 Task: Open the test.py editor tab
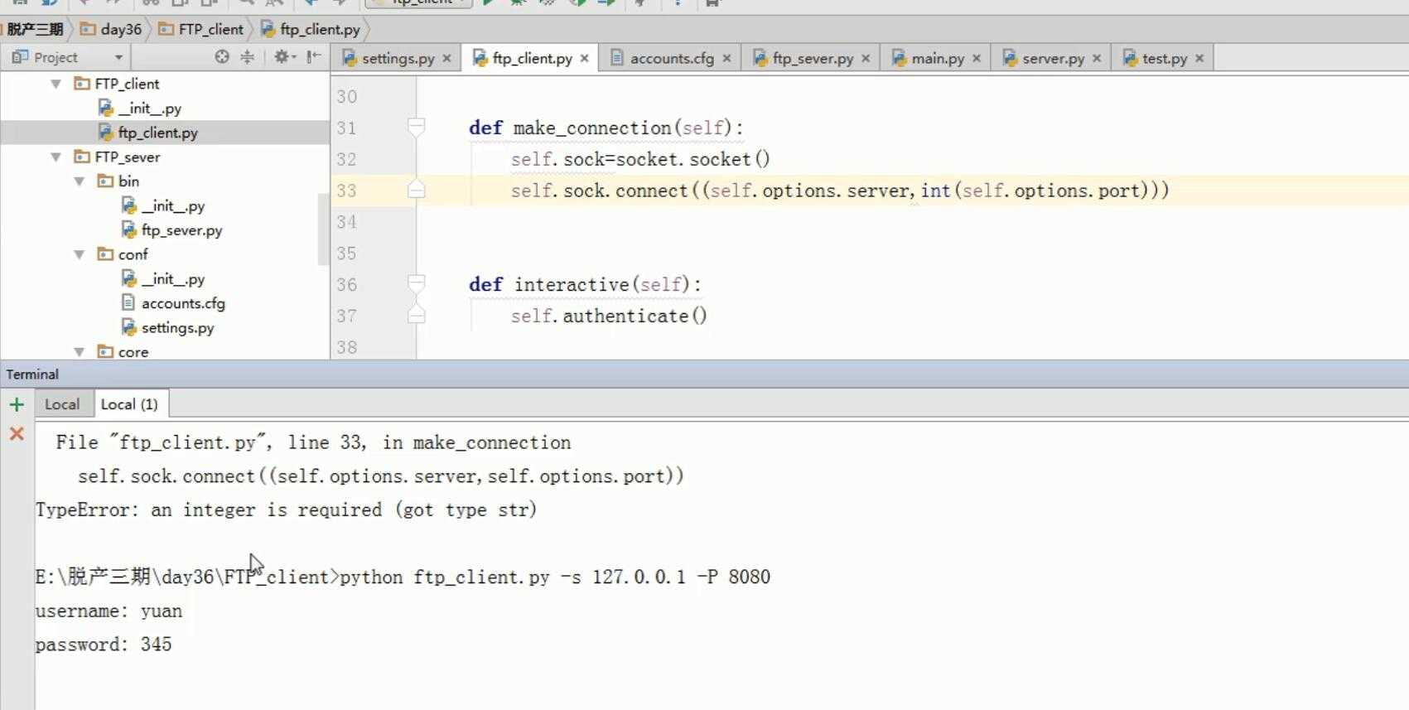tap(1164, 58)
